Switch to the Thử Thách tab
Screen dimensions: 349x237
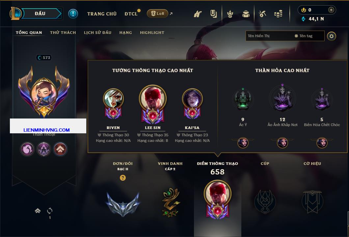pos(63,33)
